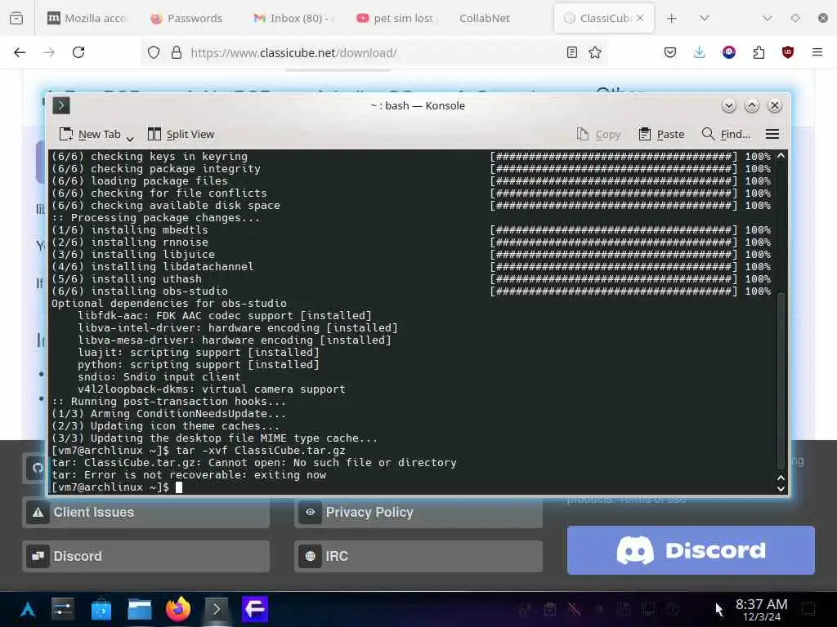Click Konsole scrollbar bottom down arrow
This screenshot has height=627, width=837.
click(x=781, y=488)
